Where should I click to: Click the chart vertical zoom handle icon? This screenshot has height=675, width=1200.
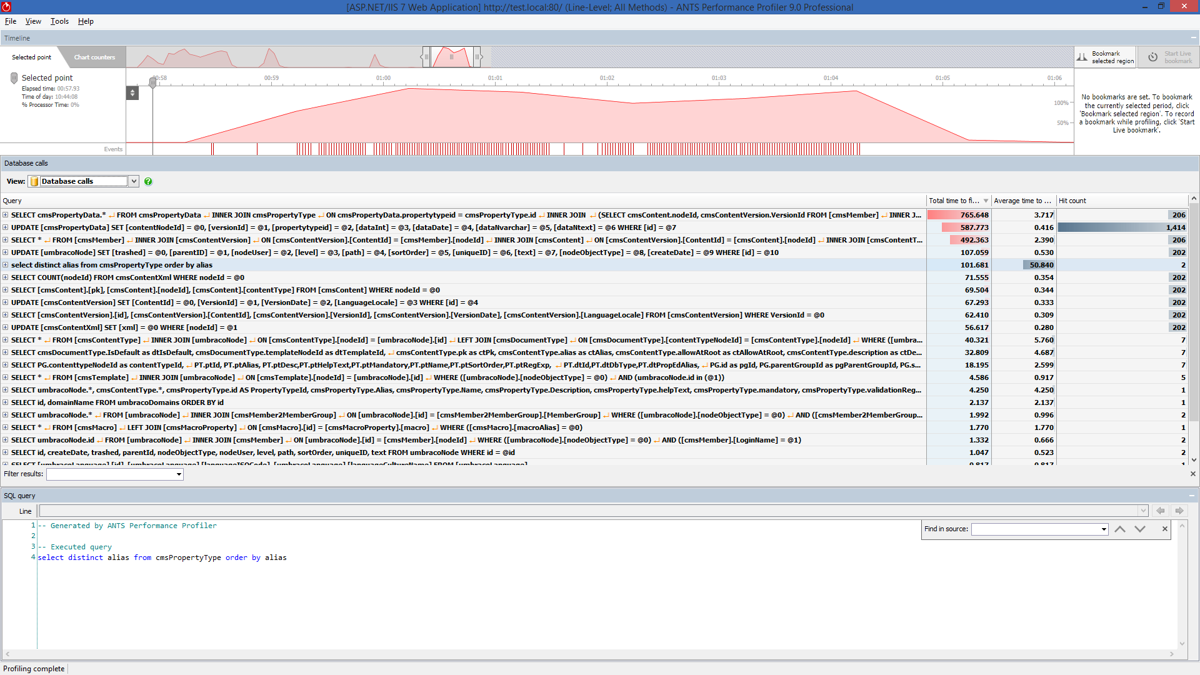132,93
